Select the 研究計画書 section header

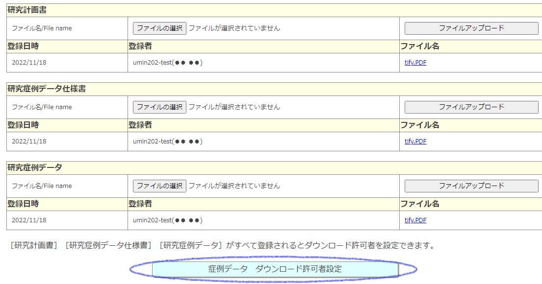[27, 10]
